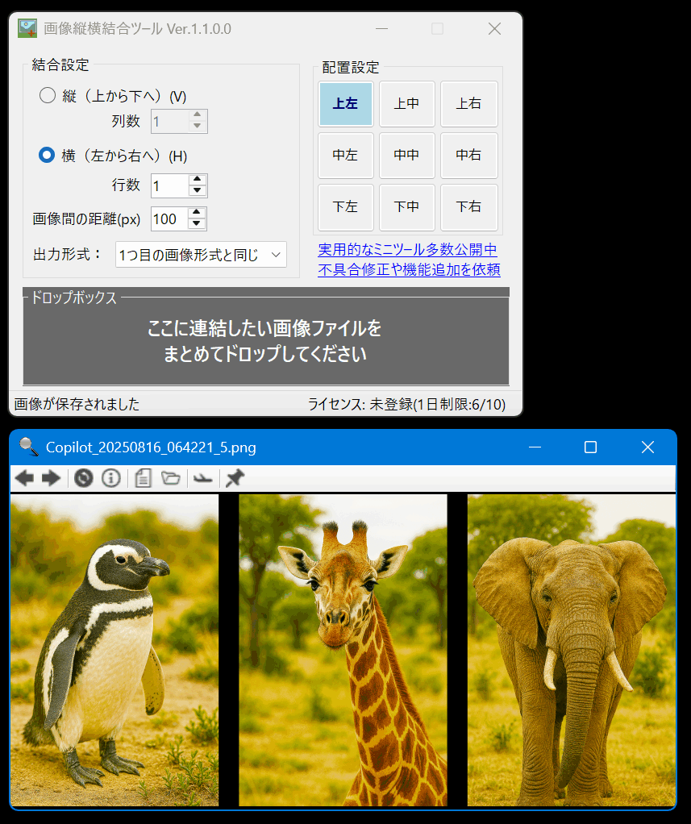The height and width of the screenshot is (824, 691).
Task: Choose the 中中 alignment toggle button
Action: point(406,156)
